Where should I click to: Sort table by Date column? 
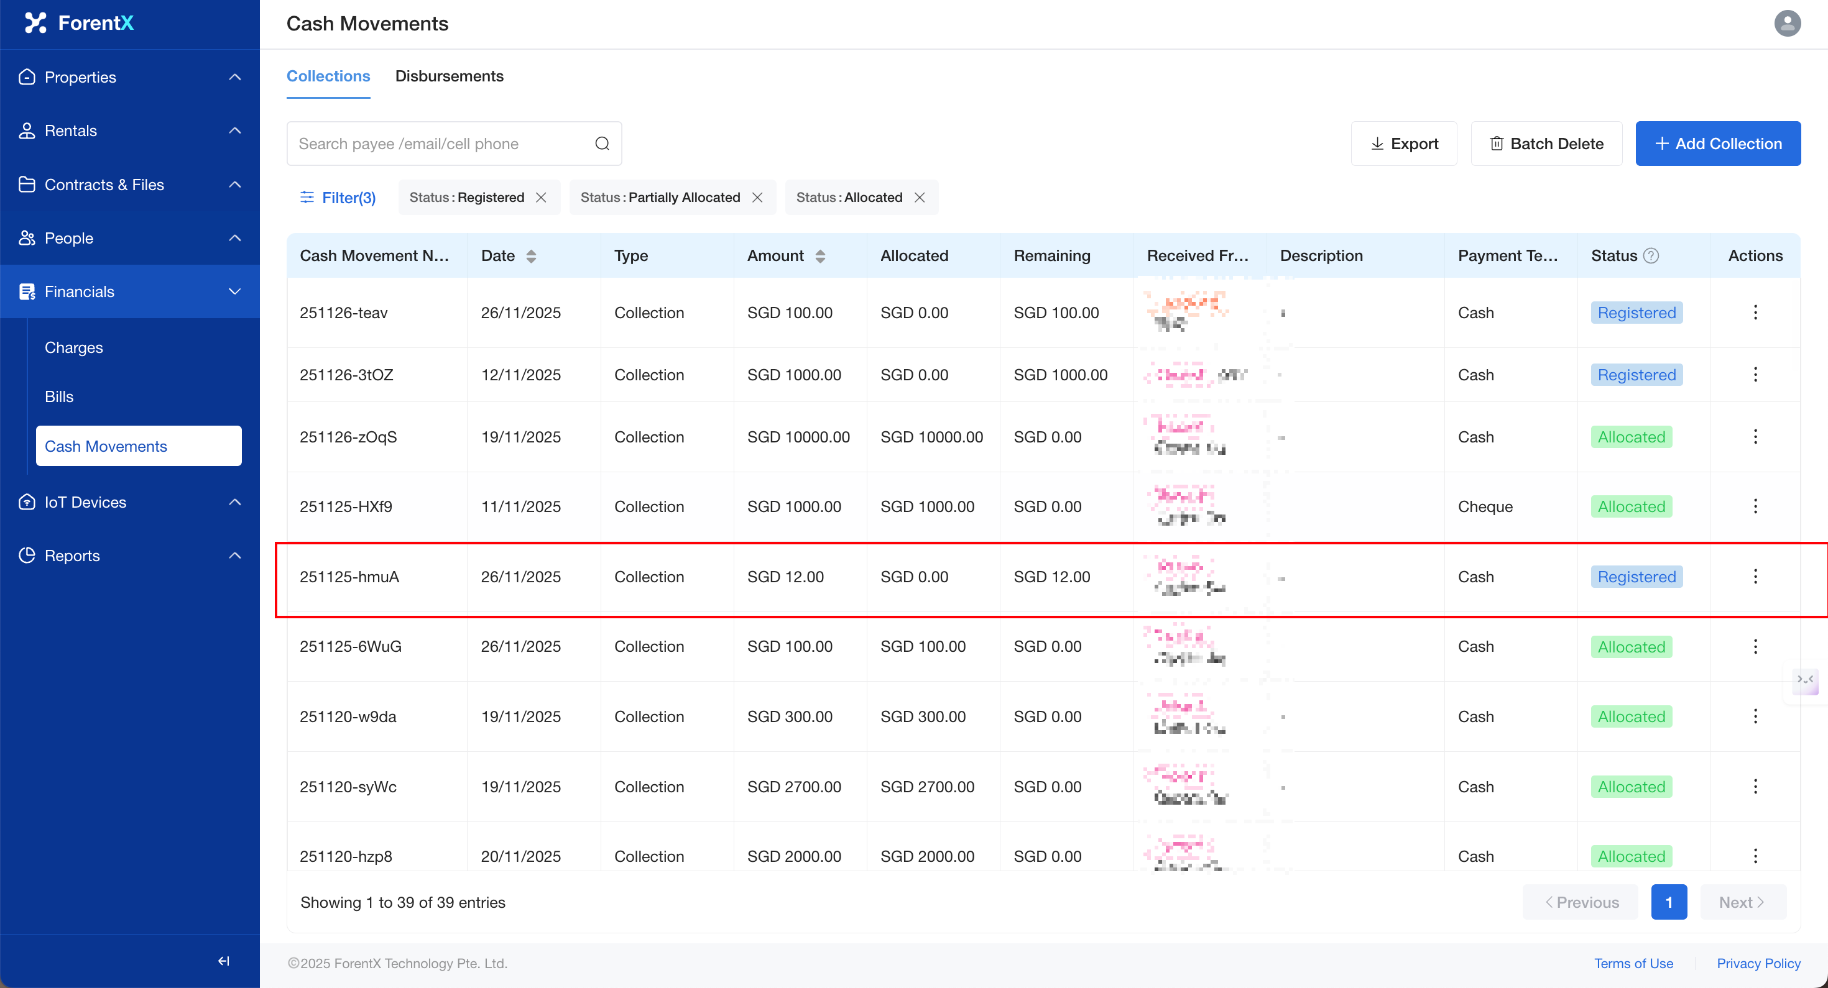click(x=531, y=256)
